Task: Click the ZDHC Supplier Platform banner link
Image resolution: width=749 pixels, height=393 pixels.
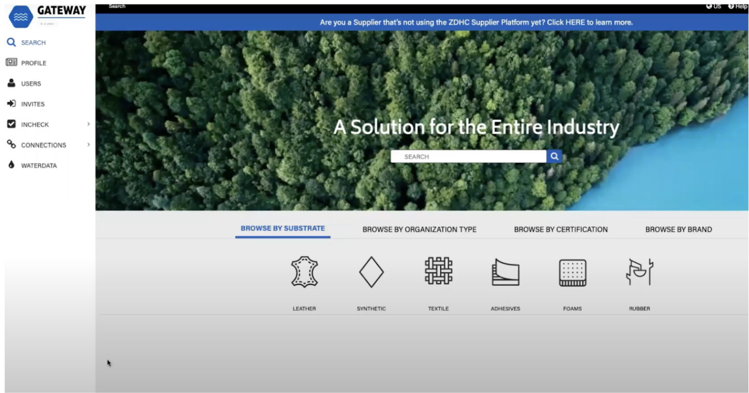Action: (476, 22)
